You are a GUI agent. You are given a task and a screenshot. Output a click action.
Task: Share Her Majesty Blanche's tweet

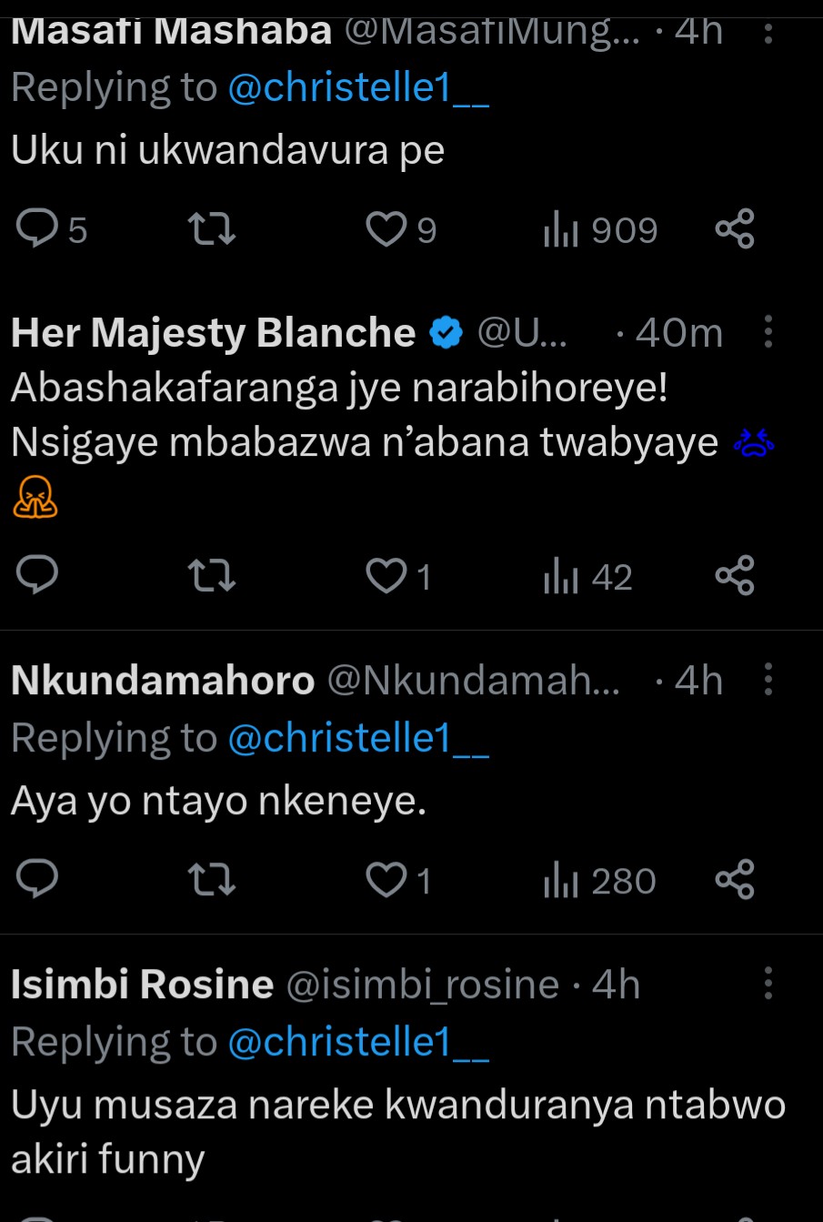[735, 576]
